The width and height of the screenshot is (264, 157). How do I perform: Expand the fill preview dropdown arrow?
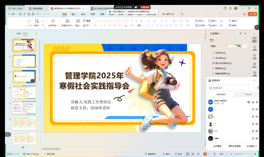tap(245, 46)
